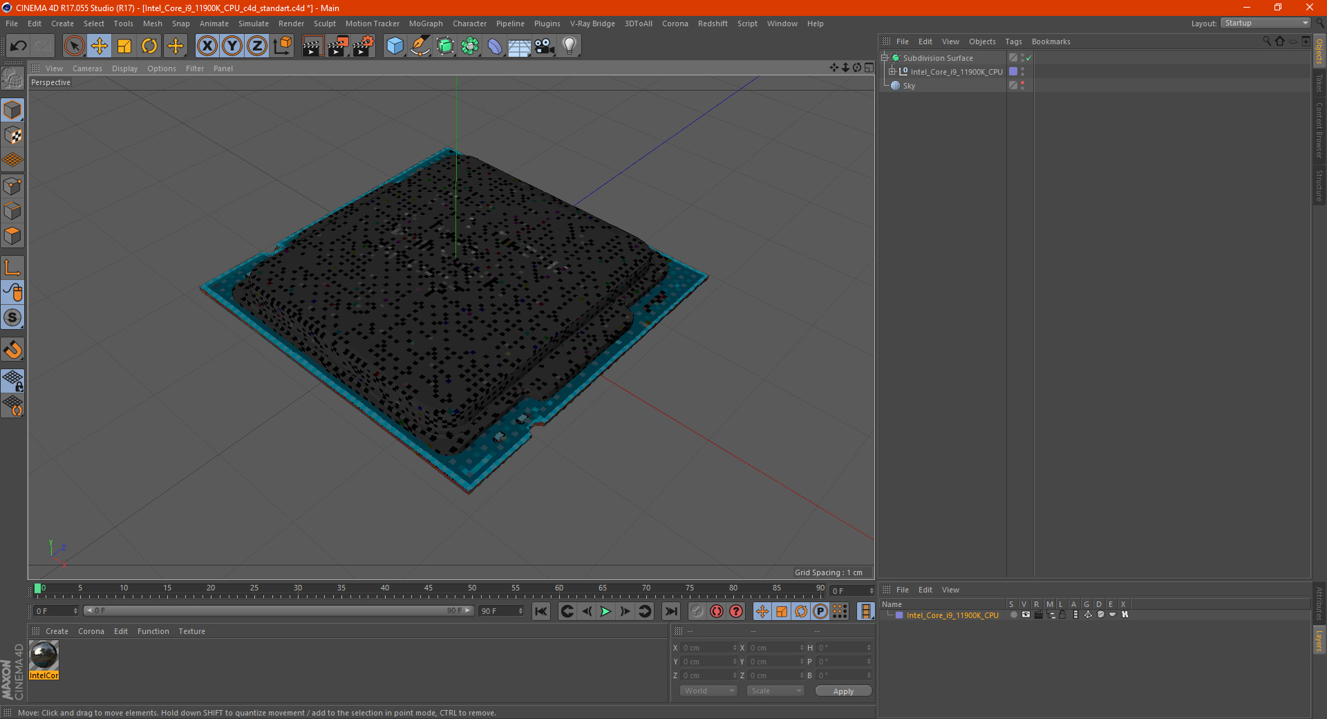Click the end frame 90 F field
1327x719 pixels.
(500, 610)
